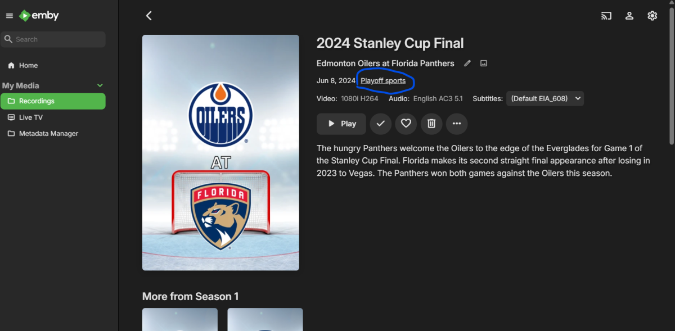Go to Home in sidebar
The width and height of the screenshot is (675, 331).
(x=28, y=65)
